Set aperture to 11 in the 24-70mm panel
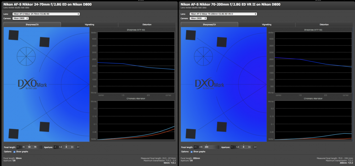The width and height of the screenshot is (355, 166). [x=72, y=147]
